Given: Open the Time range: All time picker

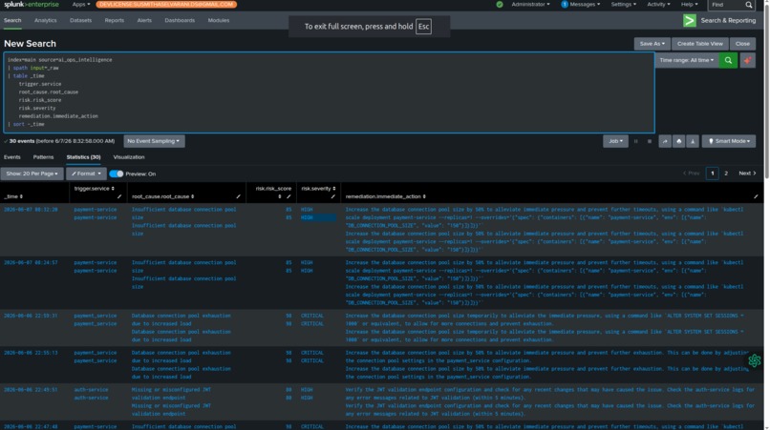Looking at the screenshot, I should tap(687, 60).
